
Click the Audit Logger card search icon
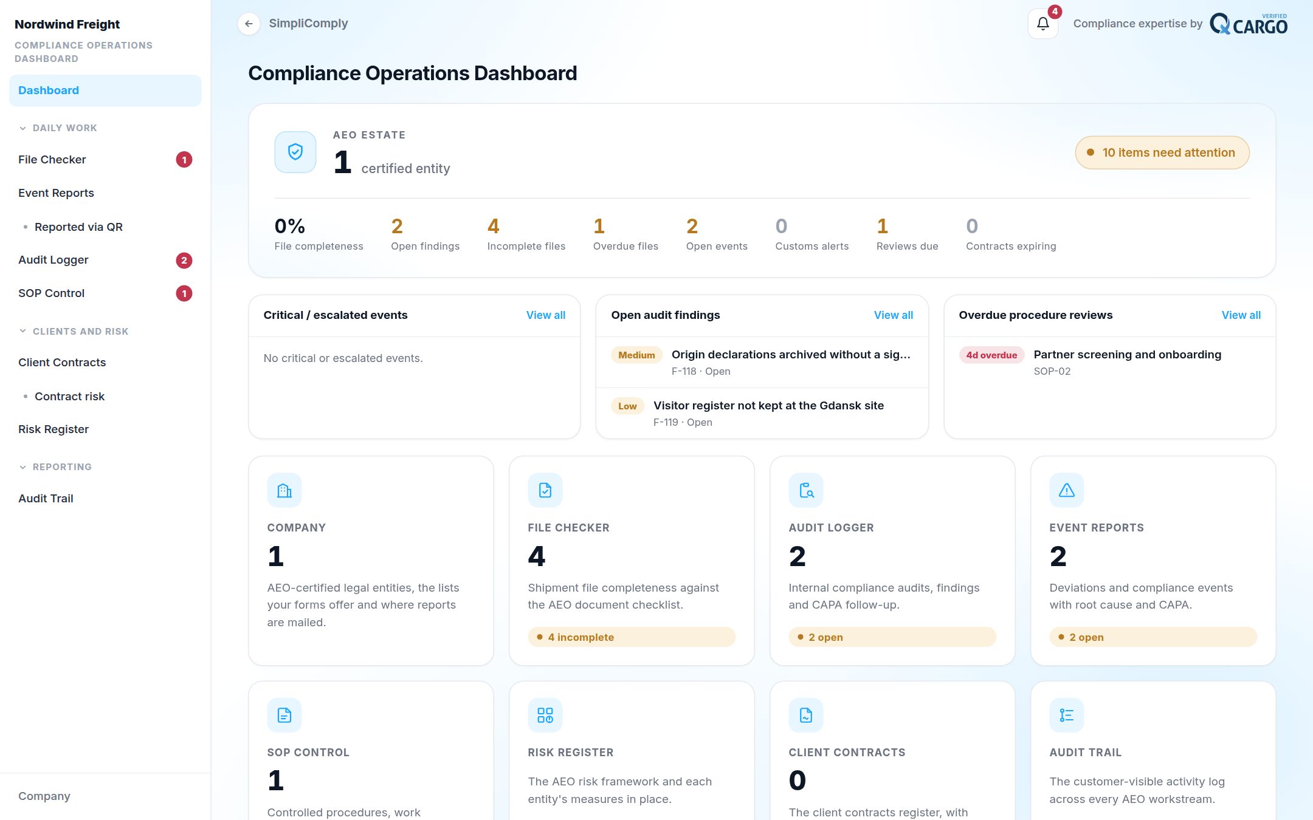pyautogui.click(x=806, y=490)
